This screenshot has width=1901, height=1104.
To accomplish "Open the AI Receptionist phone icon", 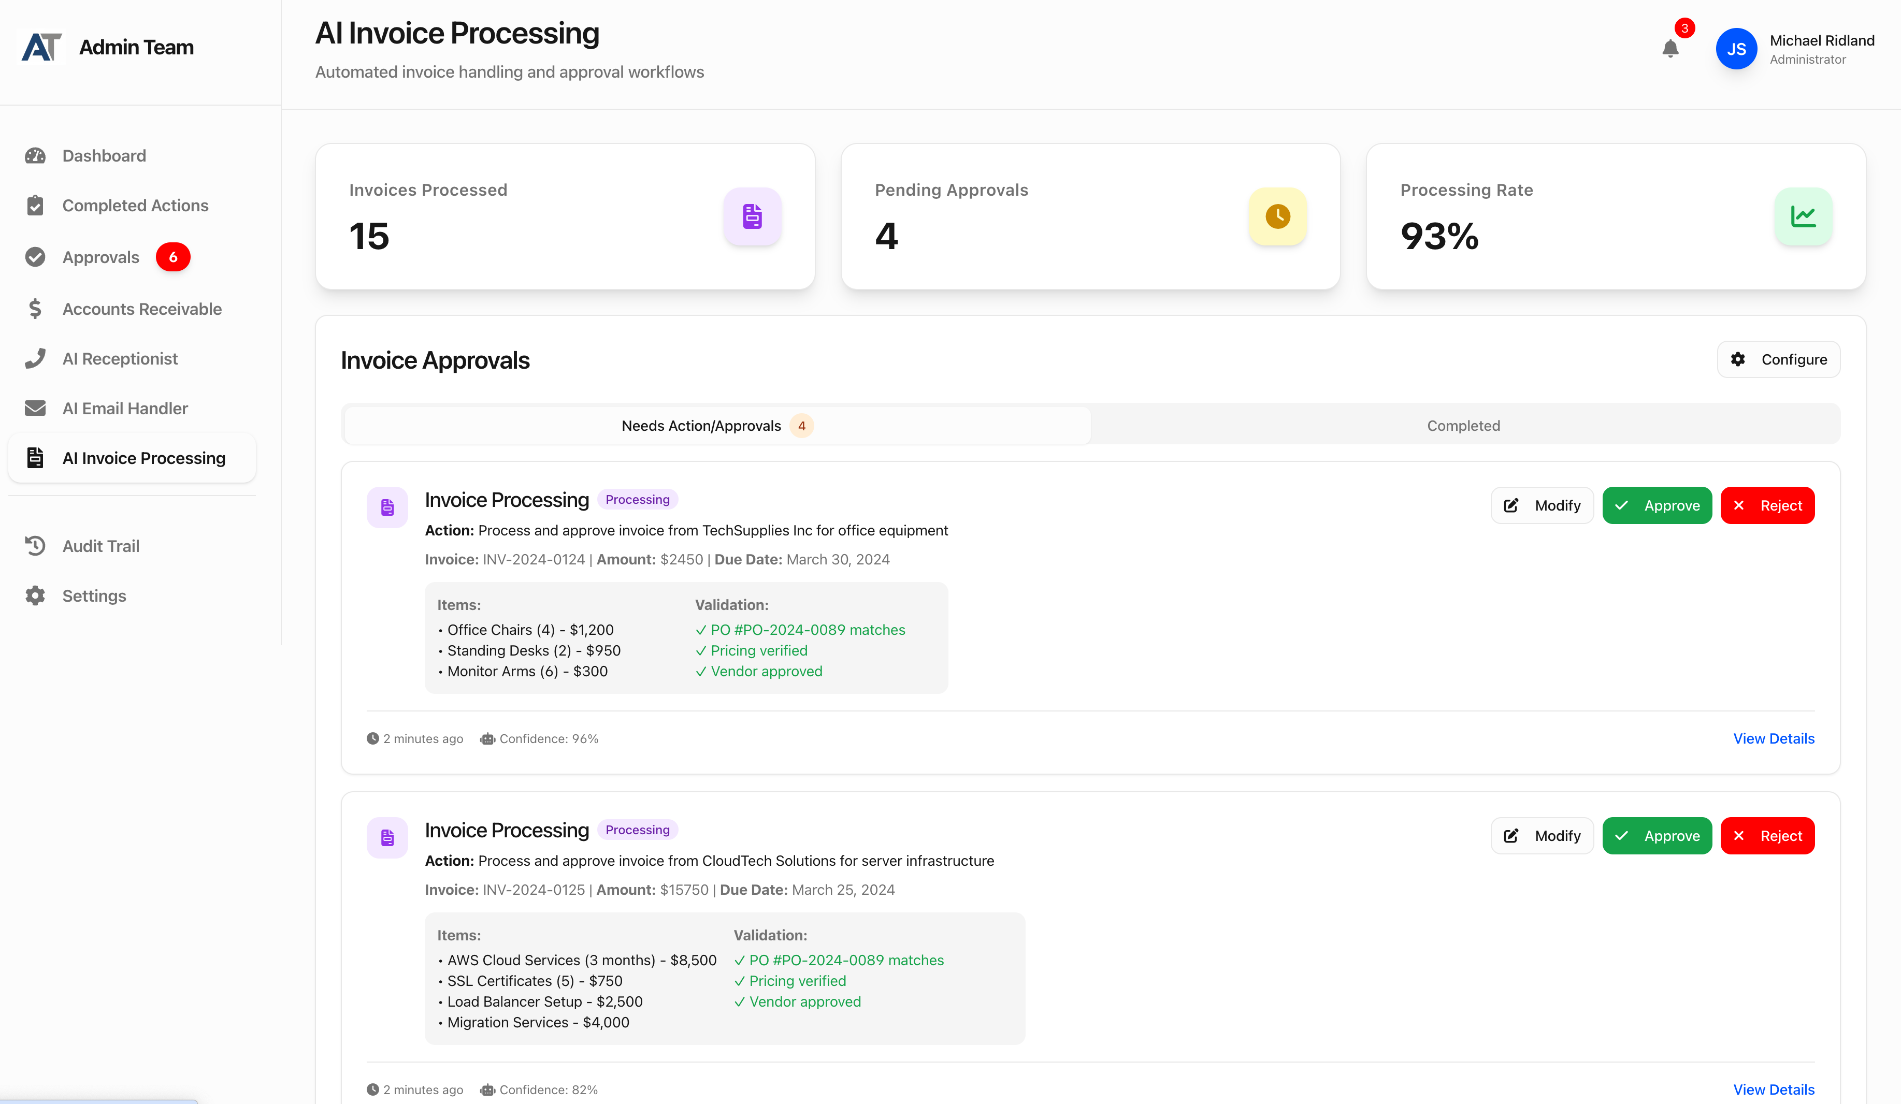I will (x=35, y=358).
